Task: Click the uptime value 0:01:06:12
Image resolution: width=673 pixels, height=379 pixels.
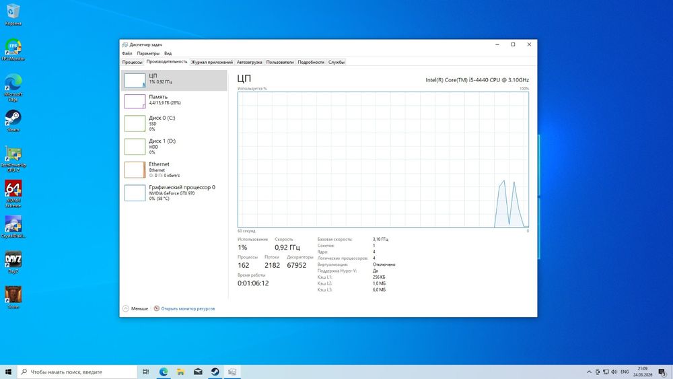Action: [253, 283]
